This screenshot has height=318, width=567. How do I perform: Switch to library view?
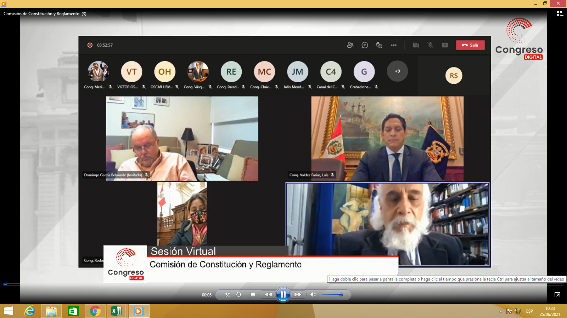(560, 14)
